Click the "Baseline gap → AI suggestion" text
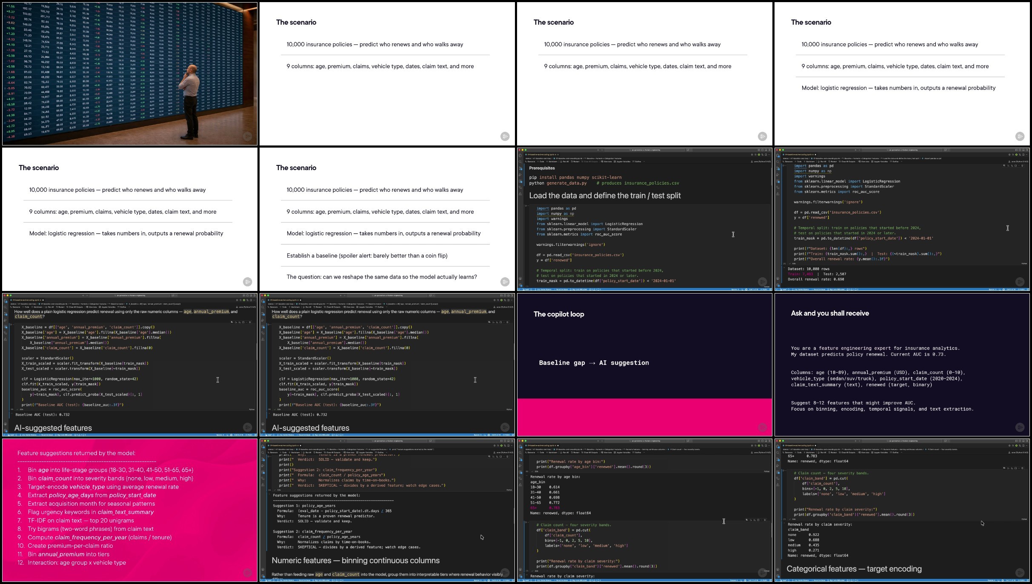1032x584 pixels. [x=594, y=363]
